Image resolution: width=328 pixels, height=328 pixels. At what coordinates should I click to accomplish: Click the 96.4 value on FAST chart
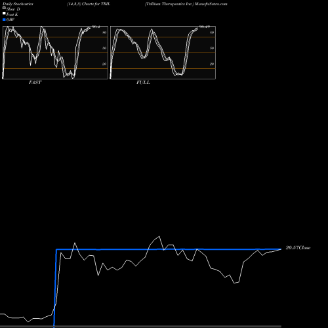tap(96, 27)
